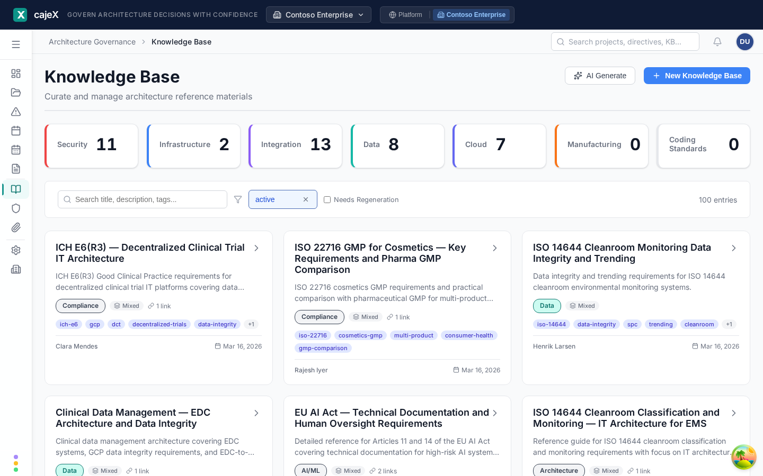Expand the EU AI Act Technical Documentation card
Image resolution: width=763 pixels, height=476 pixels.
tap(495, 413)
